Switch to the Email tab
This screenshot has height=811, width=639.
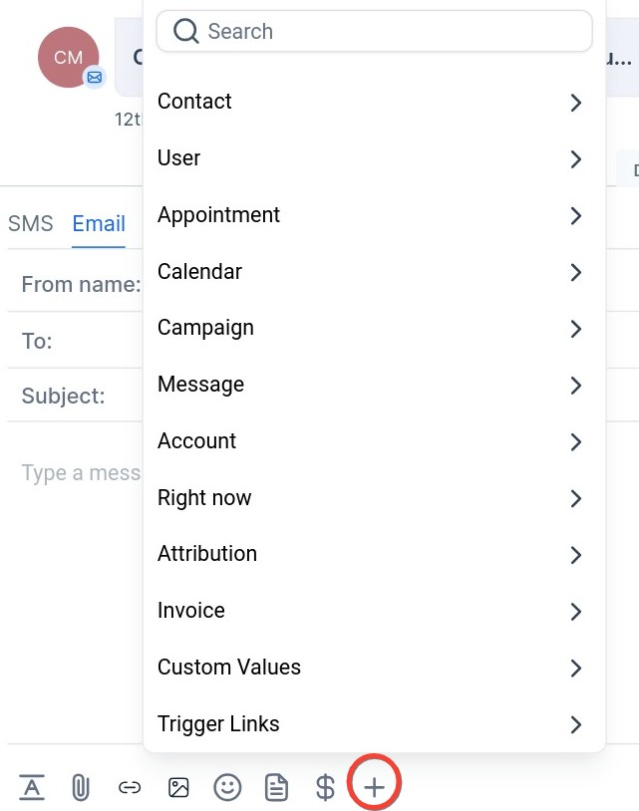pos(98,223)
